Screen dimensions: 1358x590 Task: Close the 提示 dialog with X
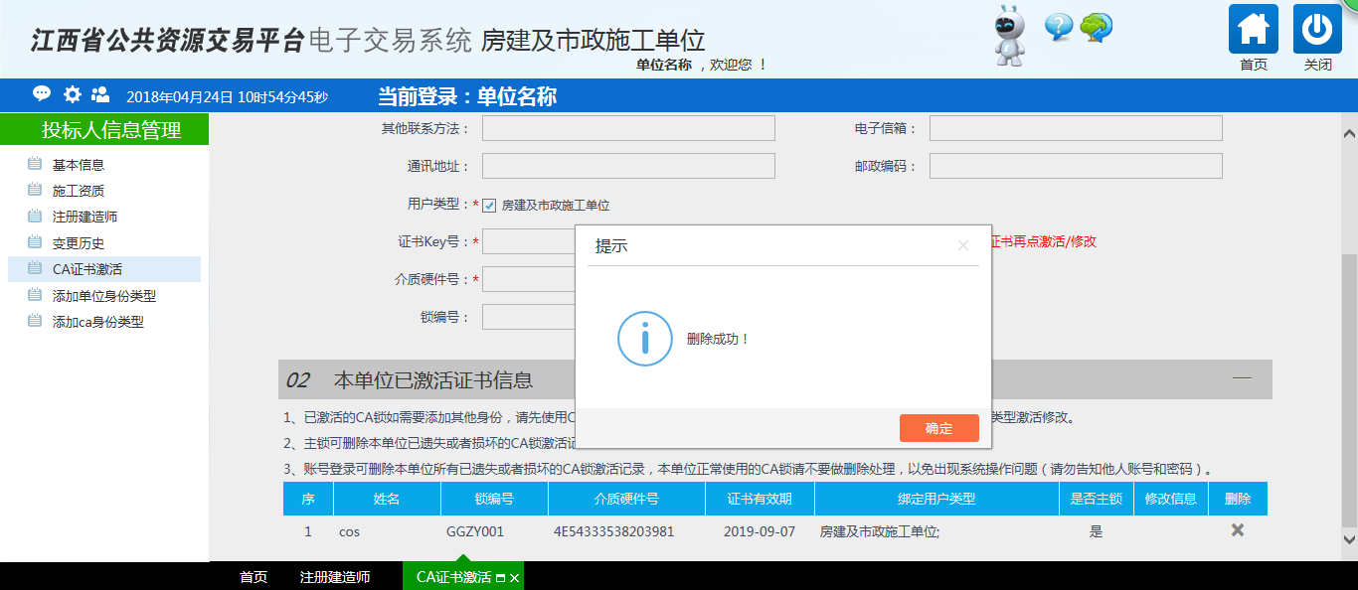pos(962,245)
